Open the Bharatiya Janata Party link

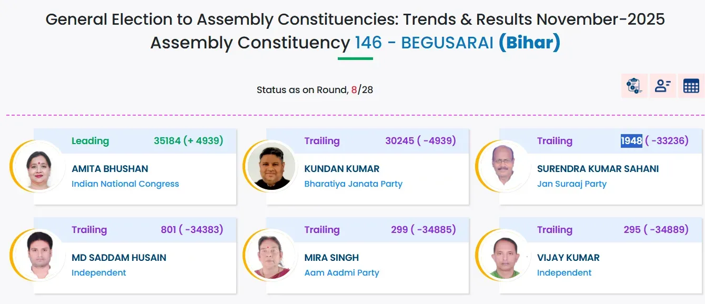354,184
